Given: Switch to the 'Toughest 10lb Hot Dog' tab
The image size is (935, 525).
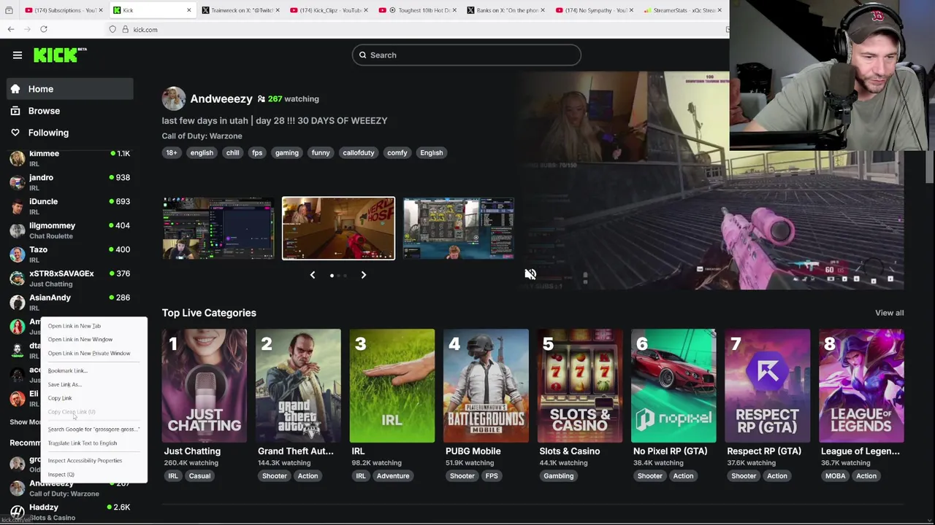Looking at the screenshot, I should 417,10.
